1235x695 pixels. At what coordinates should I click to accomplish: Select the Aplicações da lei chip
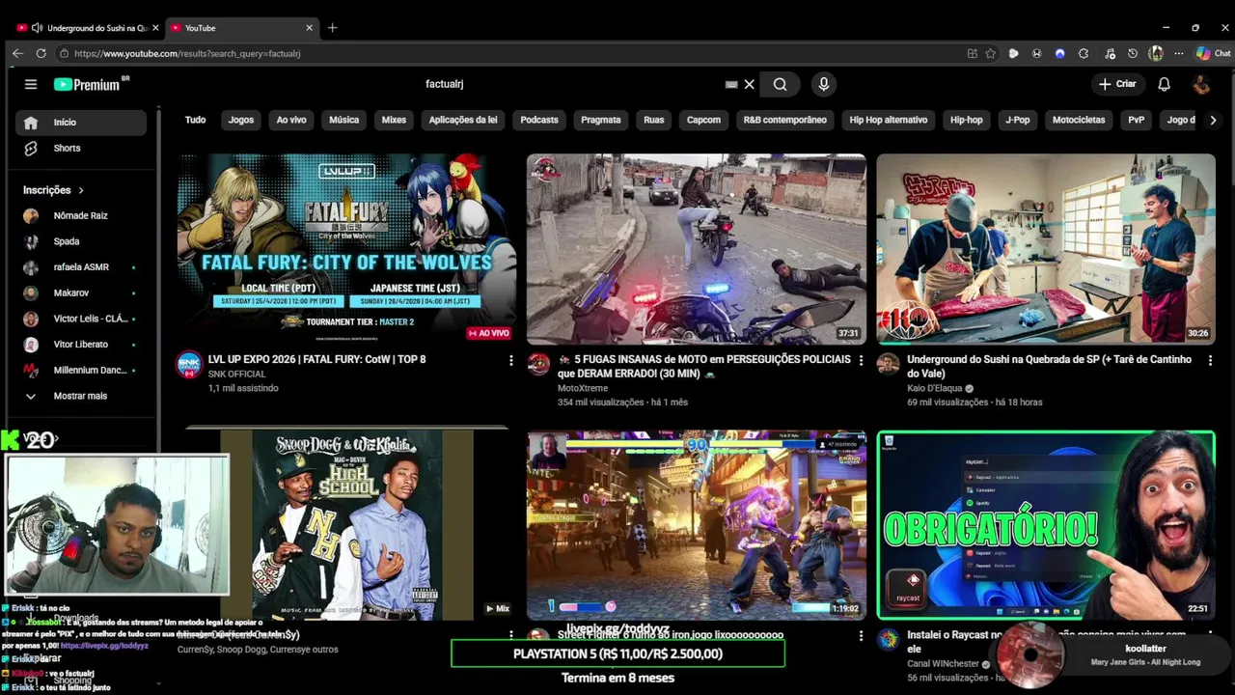click(463, 120)
